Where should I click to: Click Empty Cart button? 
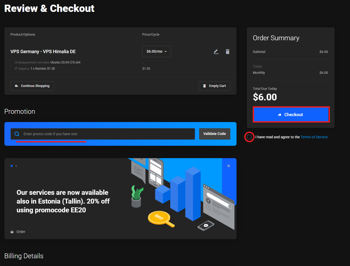click(x=214, y=86)
